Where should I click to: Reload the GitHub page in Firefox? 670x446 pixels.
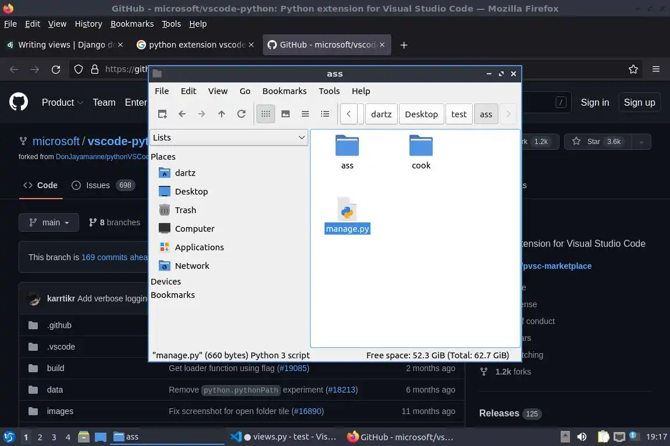[x=56, y=69]
